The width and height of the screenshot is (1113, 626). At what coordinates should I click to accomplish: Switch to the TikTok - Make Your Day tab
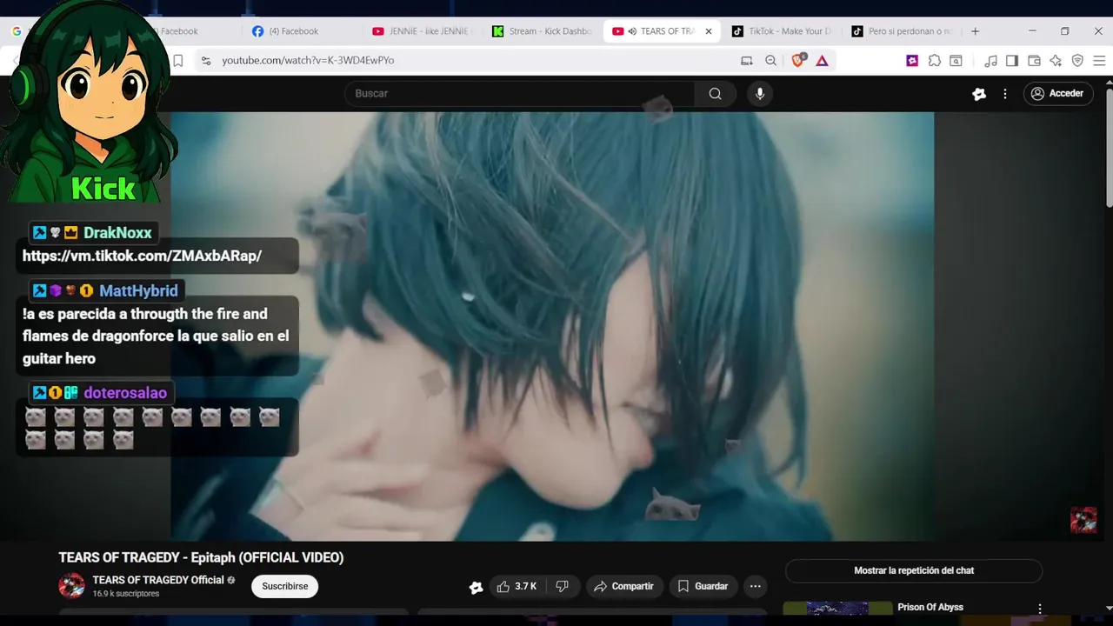(x=782, y=31)
